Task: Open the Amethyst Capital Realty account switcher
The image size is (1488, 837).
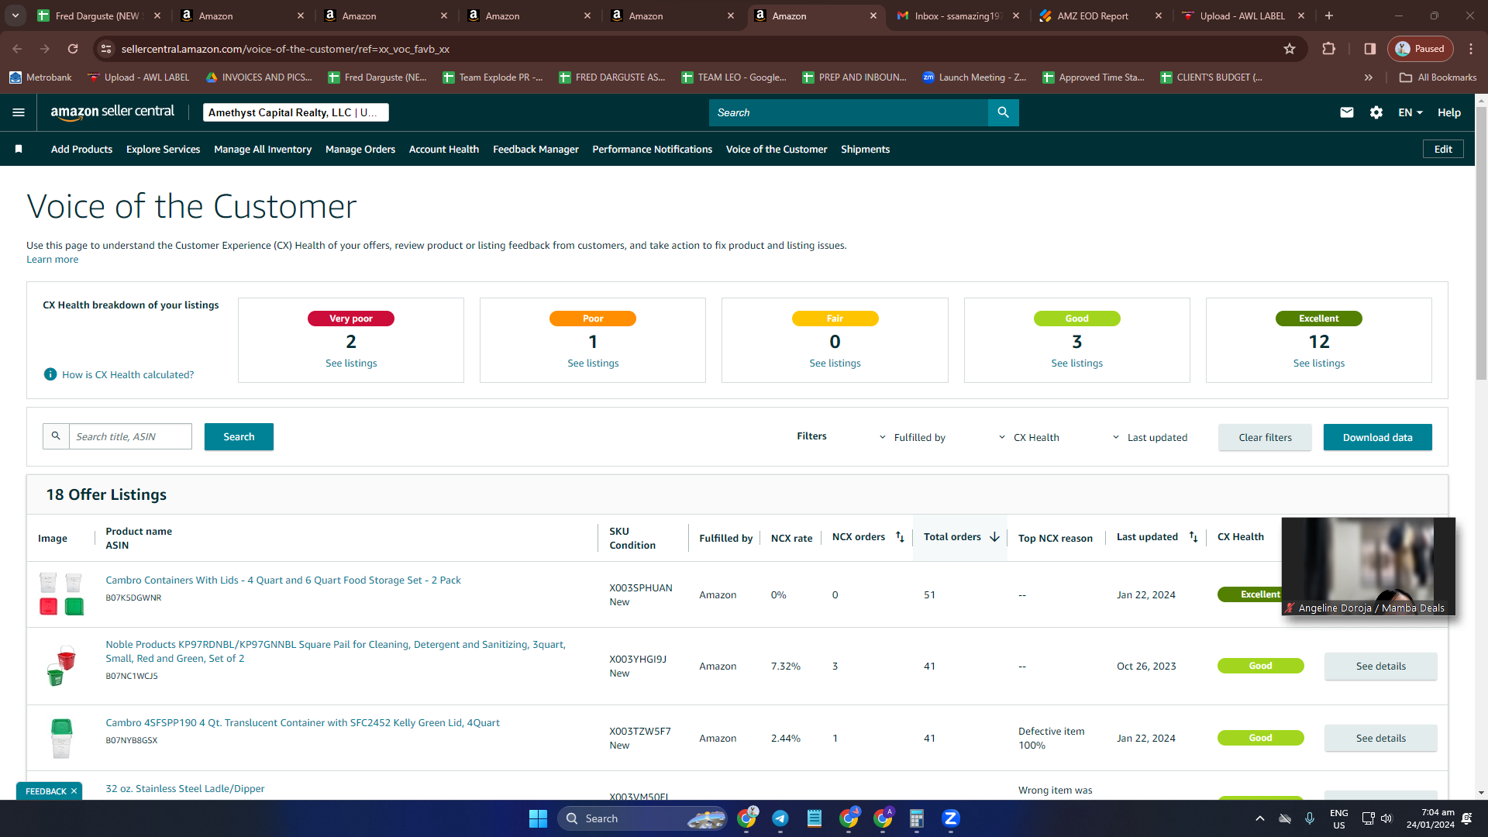Action: pos(295,112)
